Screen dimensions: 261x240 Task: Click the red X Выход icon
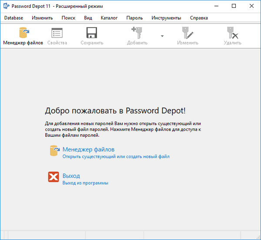[x=54, y=177]
